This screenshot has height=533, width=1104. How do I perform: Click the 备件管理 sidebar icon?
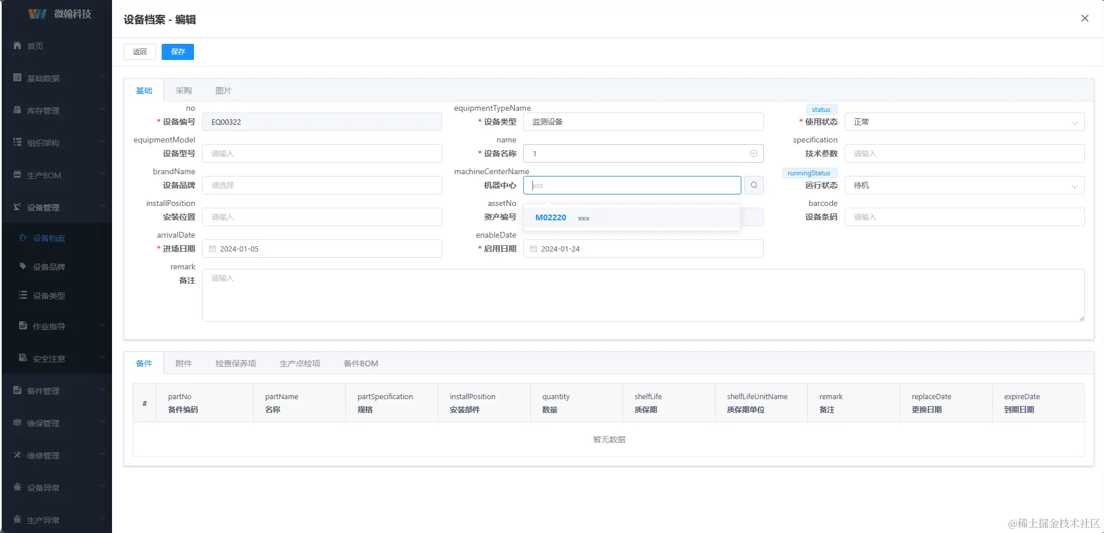[17, 391]
